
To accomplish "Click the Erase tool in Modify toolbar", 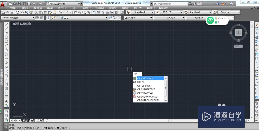I will point(257,25).
